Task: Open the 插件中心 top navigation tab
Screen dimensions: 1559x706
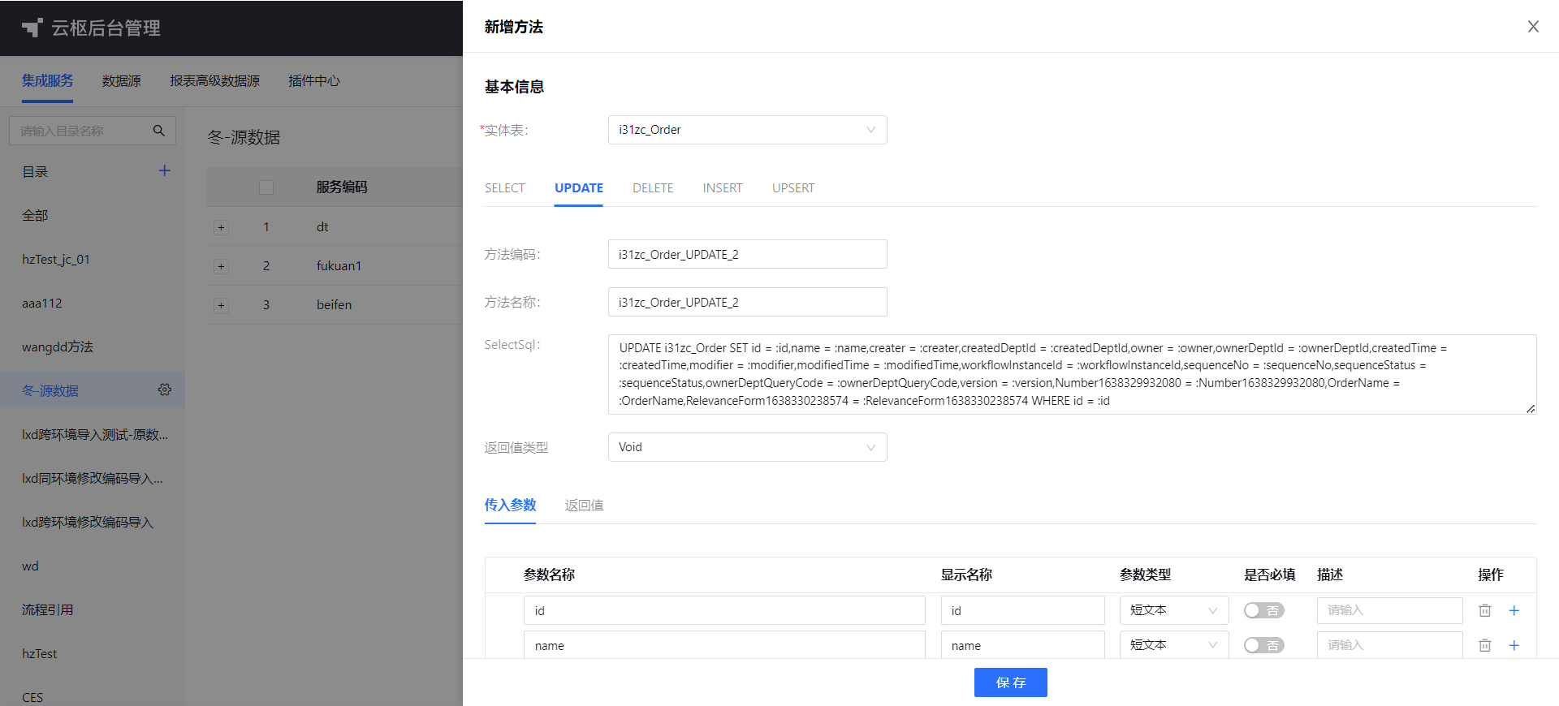Action: pos(314,80)
